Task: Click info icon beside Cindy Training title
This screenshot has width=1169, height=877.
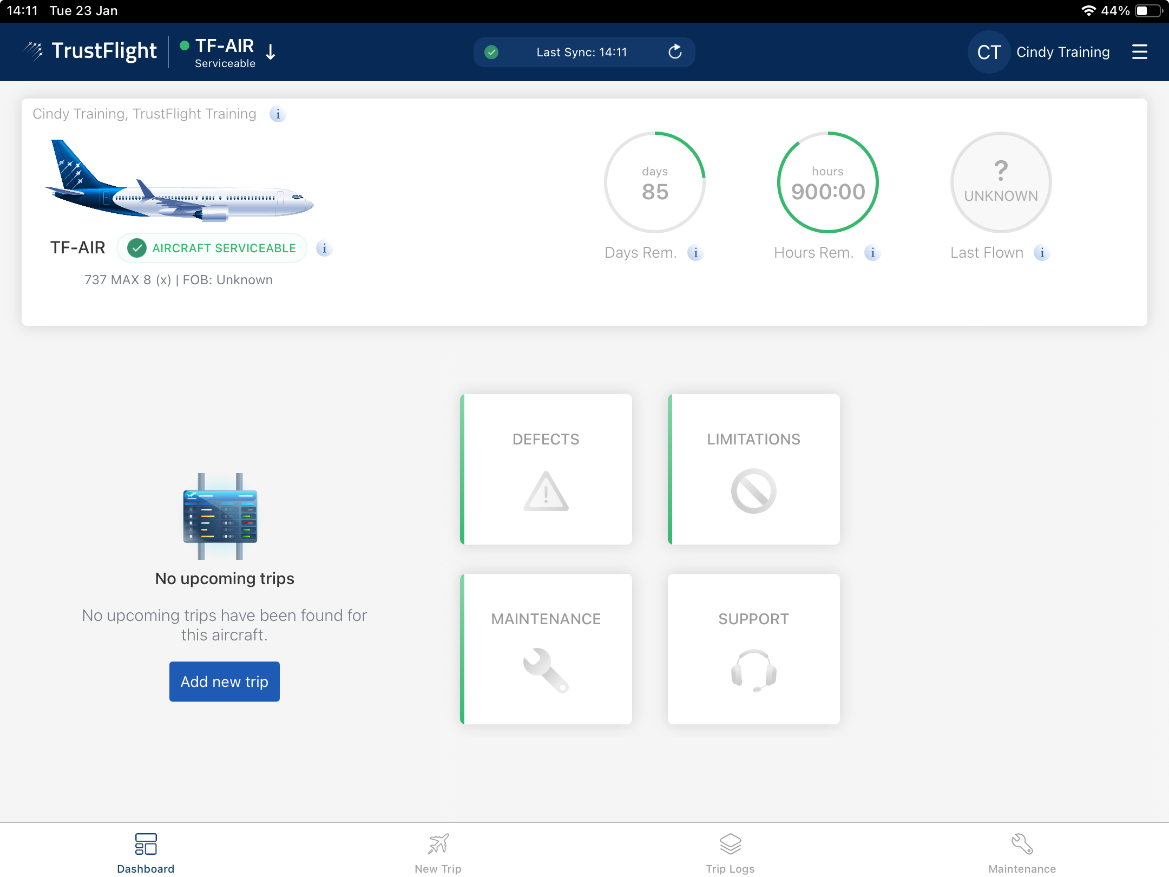Action: [x=278, y=114]
